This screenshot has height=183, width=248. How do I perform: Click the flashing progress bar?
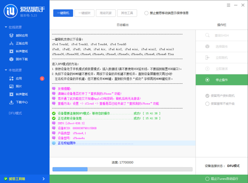click(x=122, y=169)
